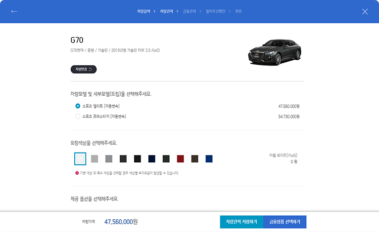379x232 pixels.
Task: Pick the black exterior color swatch
Action: tap(137, 159)
